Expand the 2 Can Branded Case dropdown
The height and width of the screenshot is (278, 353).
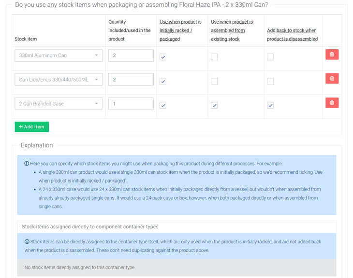pyautogui.click(x=59, y=104)
